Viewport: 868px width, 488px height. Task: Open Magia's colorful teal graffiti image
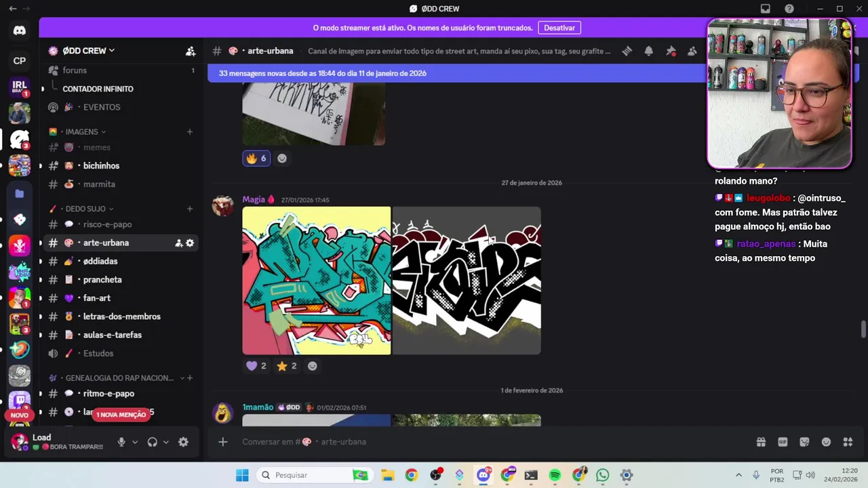(317, 281)
